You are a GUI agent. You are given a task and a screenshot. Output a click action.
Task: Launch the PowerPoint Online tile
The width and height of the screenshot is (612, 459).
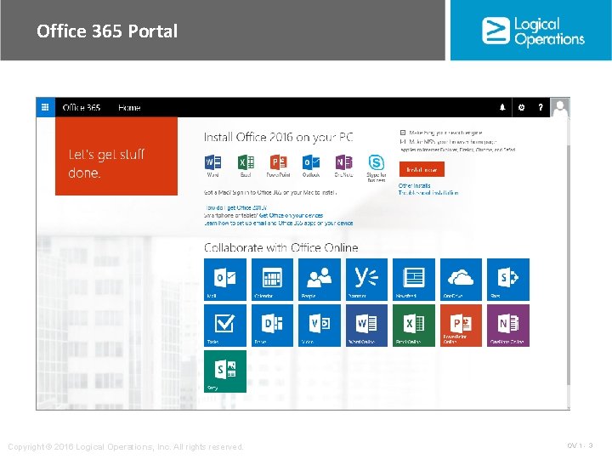(461, 326)
